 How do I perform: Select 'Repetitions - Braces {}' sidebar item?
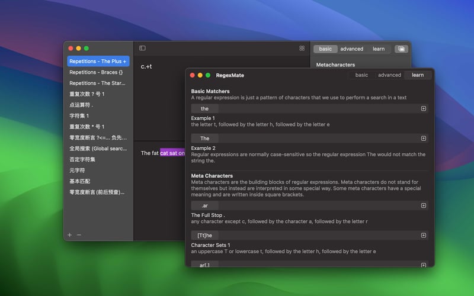point(98,72)
